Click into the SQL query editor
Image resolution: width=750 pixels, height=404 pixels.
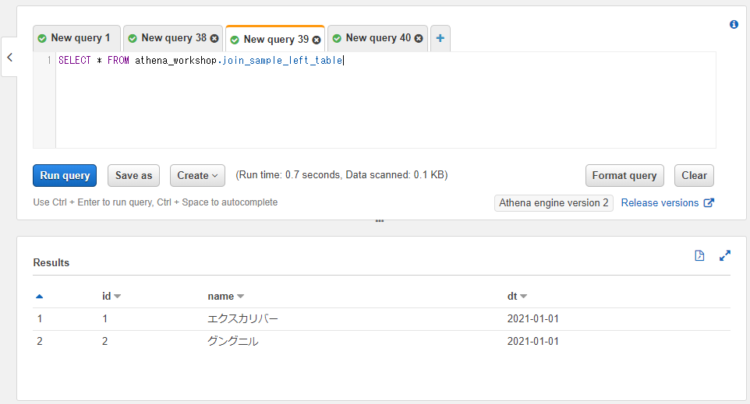(x=385, y=100)
